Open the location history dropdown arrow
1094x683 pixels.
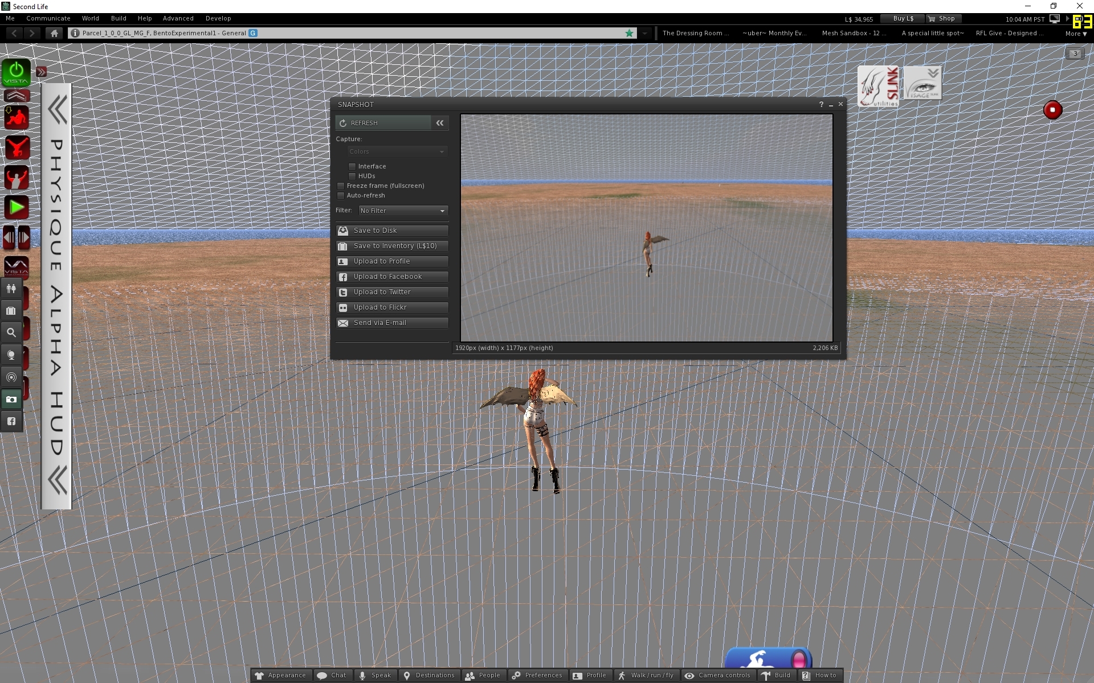click(x=644, y=33)
